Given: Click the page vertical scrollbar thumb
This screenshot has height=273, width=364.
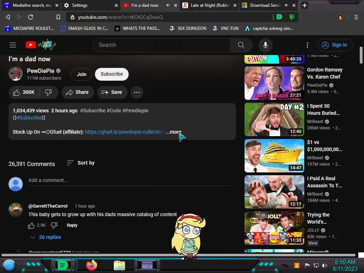Looking at the screenshot, I should pos(361,55).
